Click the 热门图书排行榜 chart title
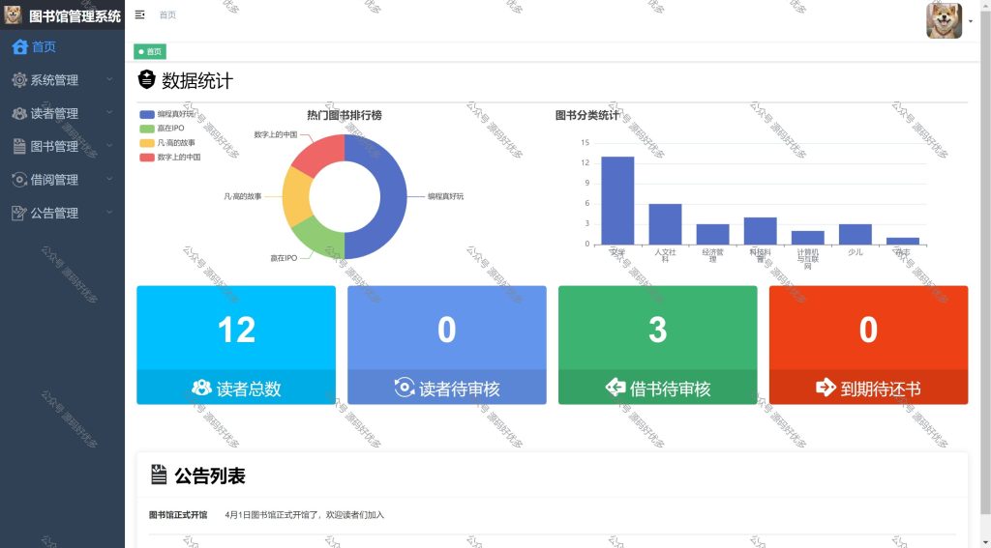Screen dimensions: 991x548 click(345, 115)
